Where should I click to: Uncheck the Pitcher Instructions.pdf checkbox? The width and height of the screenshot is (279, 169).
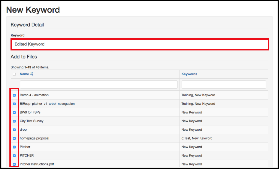14,164
